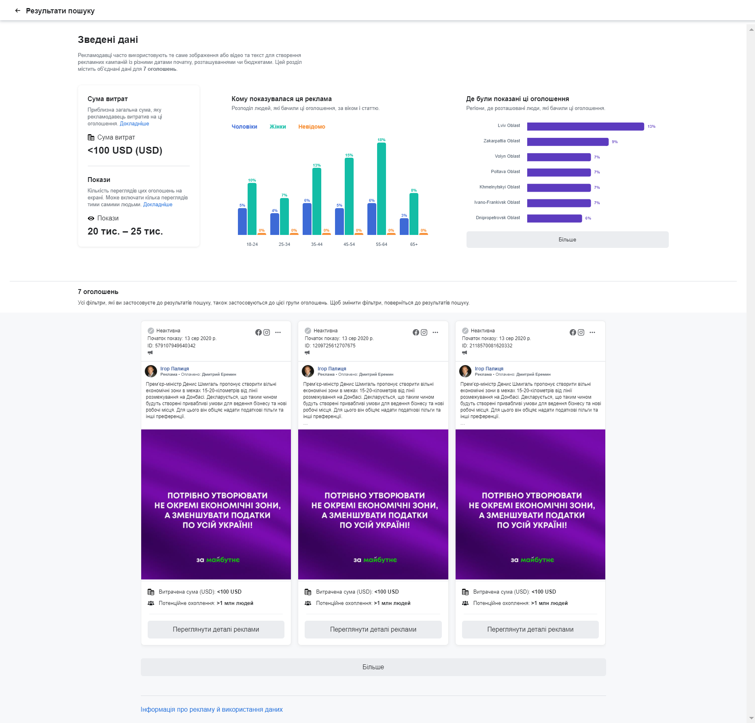Click megaphone icon under ID 1209725612707675
The width and height of the screenshot is (755, 723).
pyautogui.click(x=307, y=353)
